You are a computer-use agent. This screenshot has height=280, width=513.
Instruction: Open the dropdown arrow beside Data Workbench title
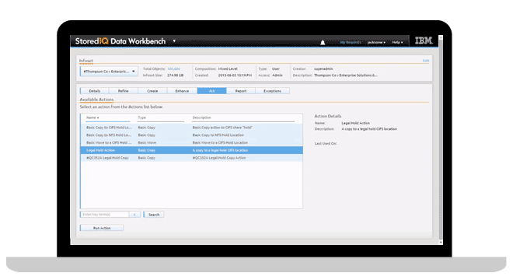click(x=174, y=41)
